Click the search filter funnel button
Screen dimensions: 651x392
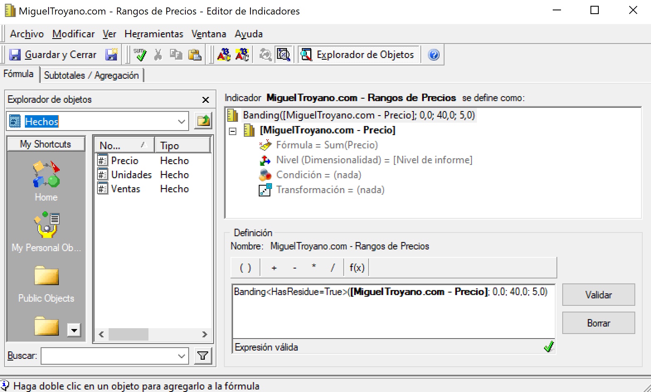click(x=203, y=356)
